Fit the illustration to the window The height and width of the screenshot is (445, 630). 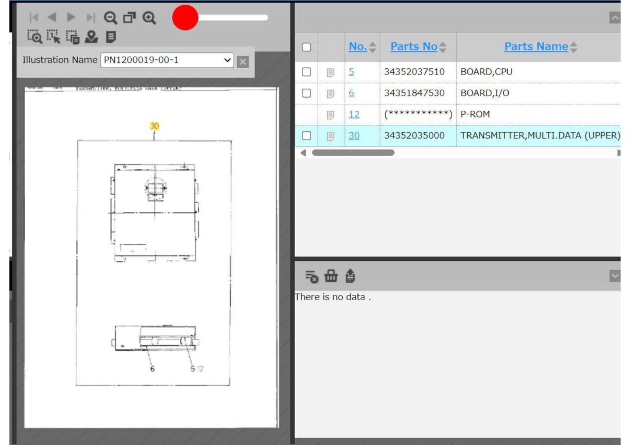pos(129,18)
